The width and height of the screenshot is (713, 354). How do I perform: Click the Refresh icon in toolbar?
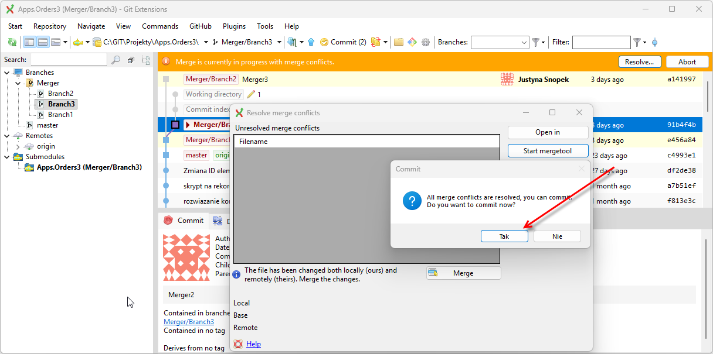(12, 42)
